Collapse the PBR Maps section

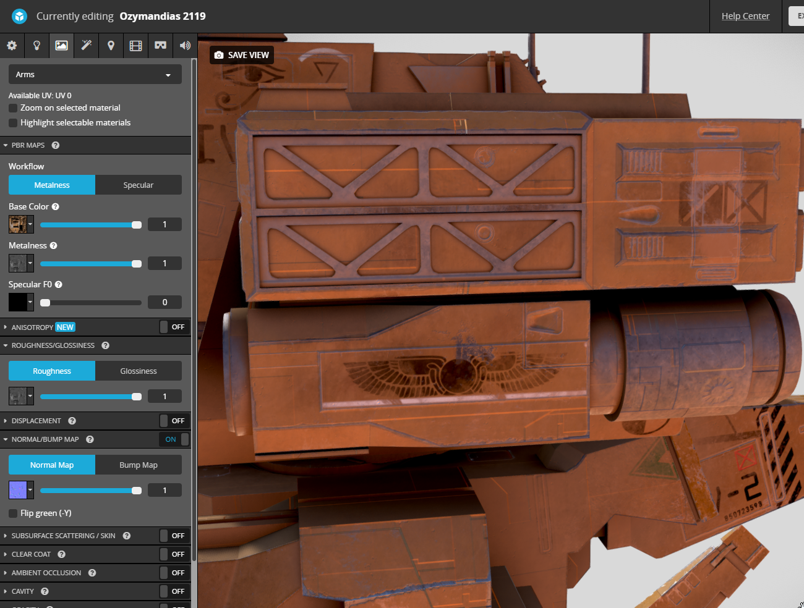[28, 145]
